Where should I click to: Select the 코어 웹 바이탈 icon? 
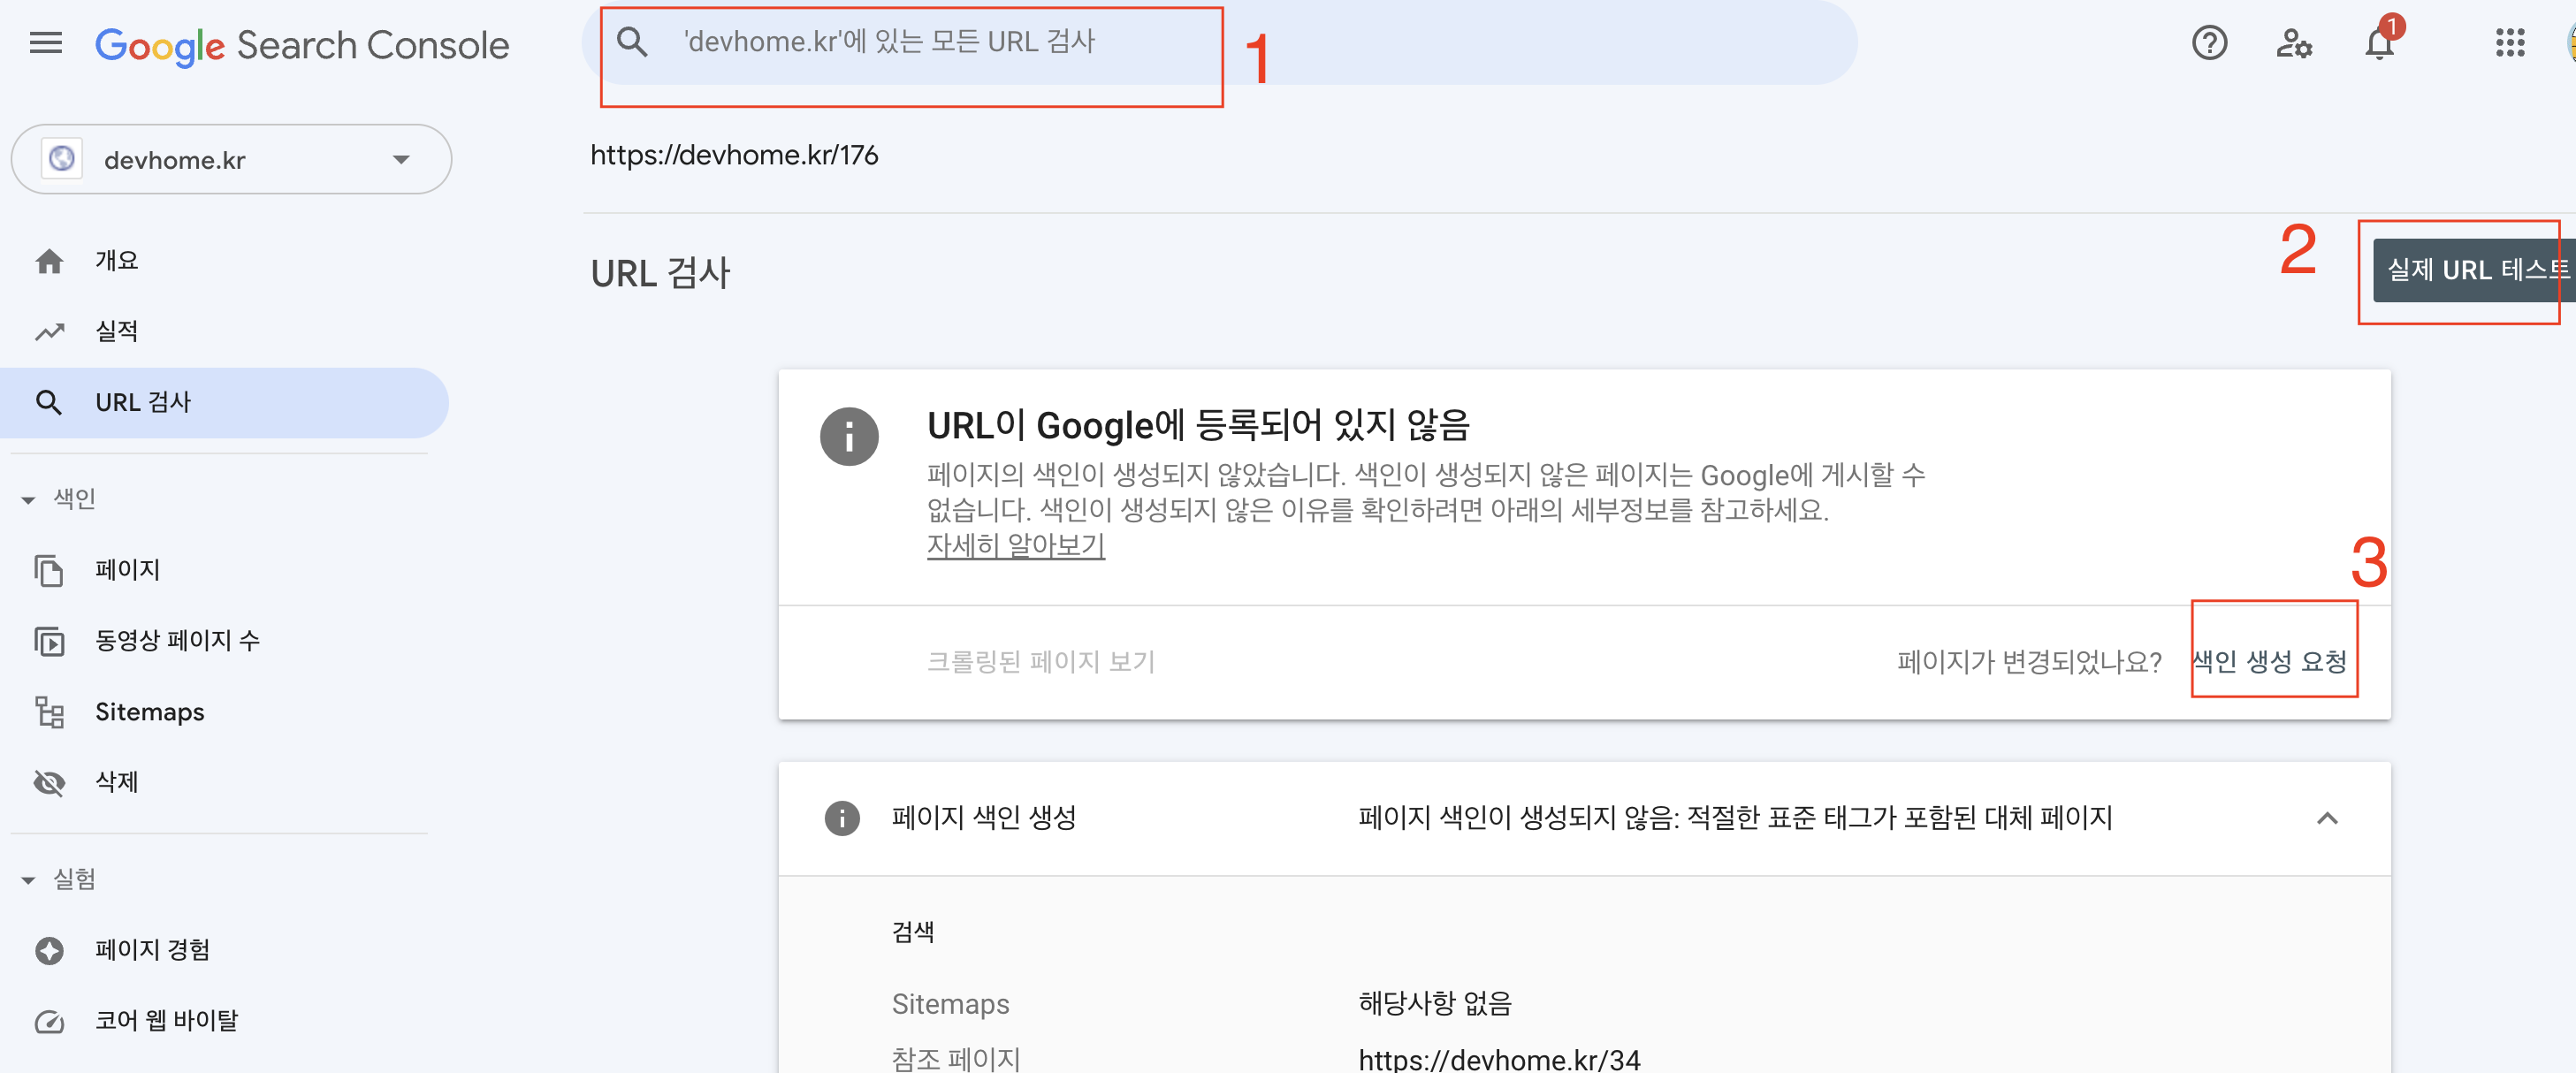pos(49,1020)
